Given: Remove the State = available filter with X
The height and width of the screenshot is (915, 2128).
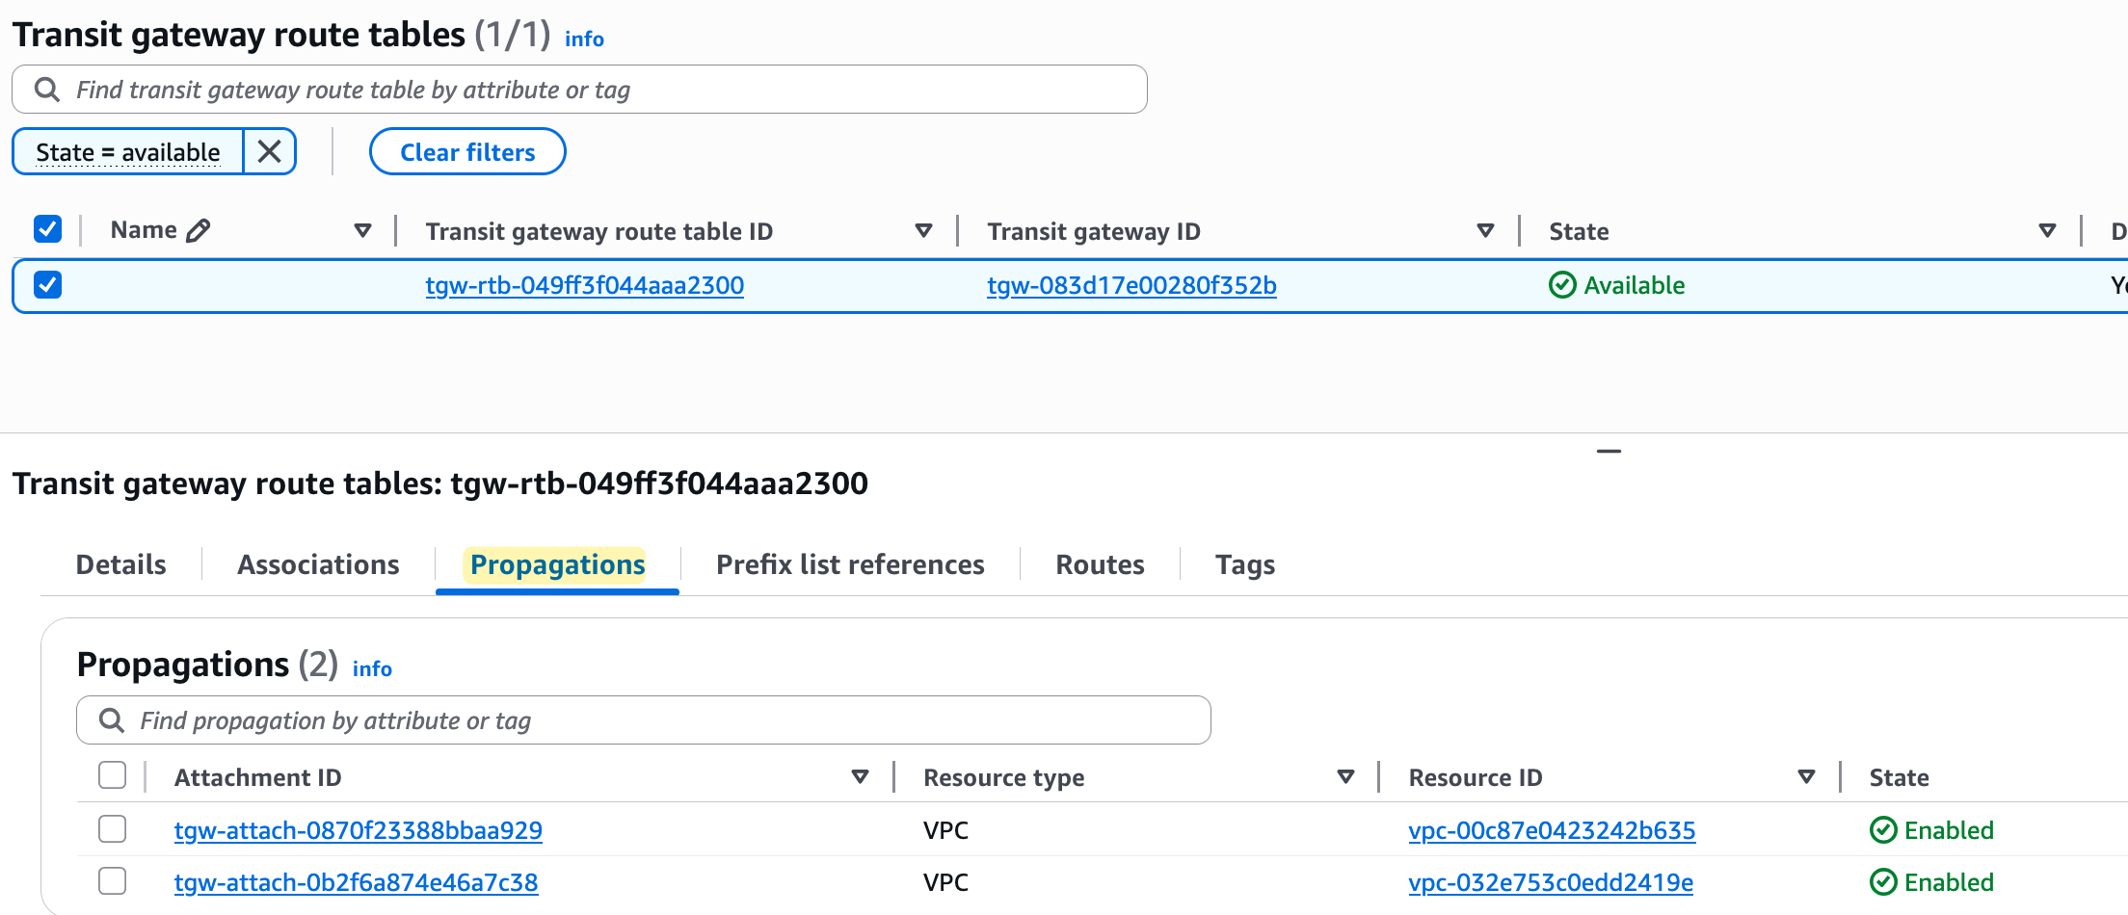Looking at the screenshot, I should 269,151.
